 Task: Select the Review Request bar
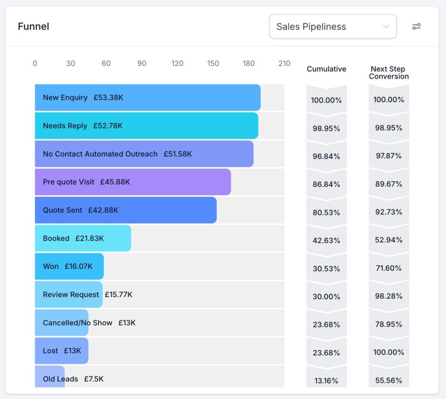(68, 295)
